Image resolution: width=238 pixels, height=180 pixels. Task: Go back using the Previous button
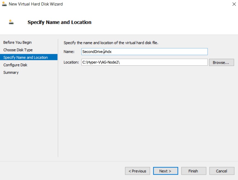[137, 171]
